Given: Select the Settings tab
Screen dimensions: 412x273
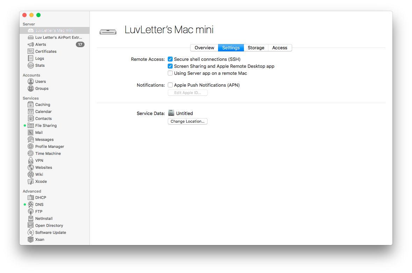Looking at the screenshot, I should click(231, 48).
